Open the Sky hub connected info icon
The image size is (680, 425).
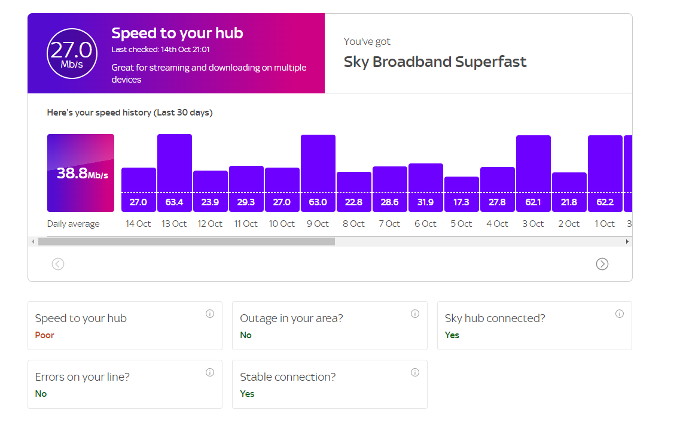[620, 313]
